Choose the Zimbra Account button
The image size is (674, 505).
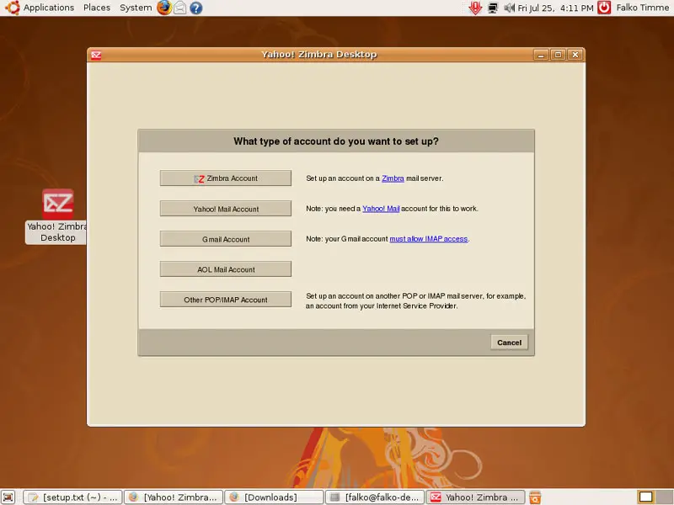(225, 178)
